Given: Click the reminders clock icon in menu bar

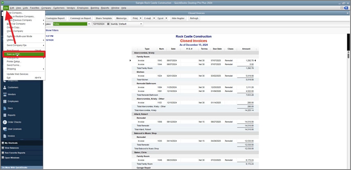Looking at the screenshot, I should point(342,8).
